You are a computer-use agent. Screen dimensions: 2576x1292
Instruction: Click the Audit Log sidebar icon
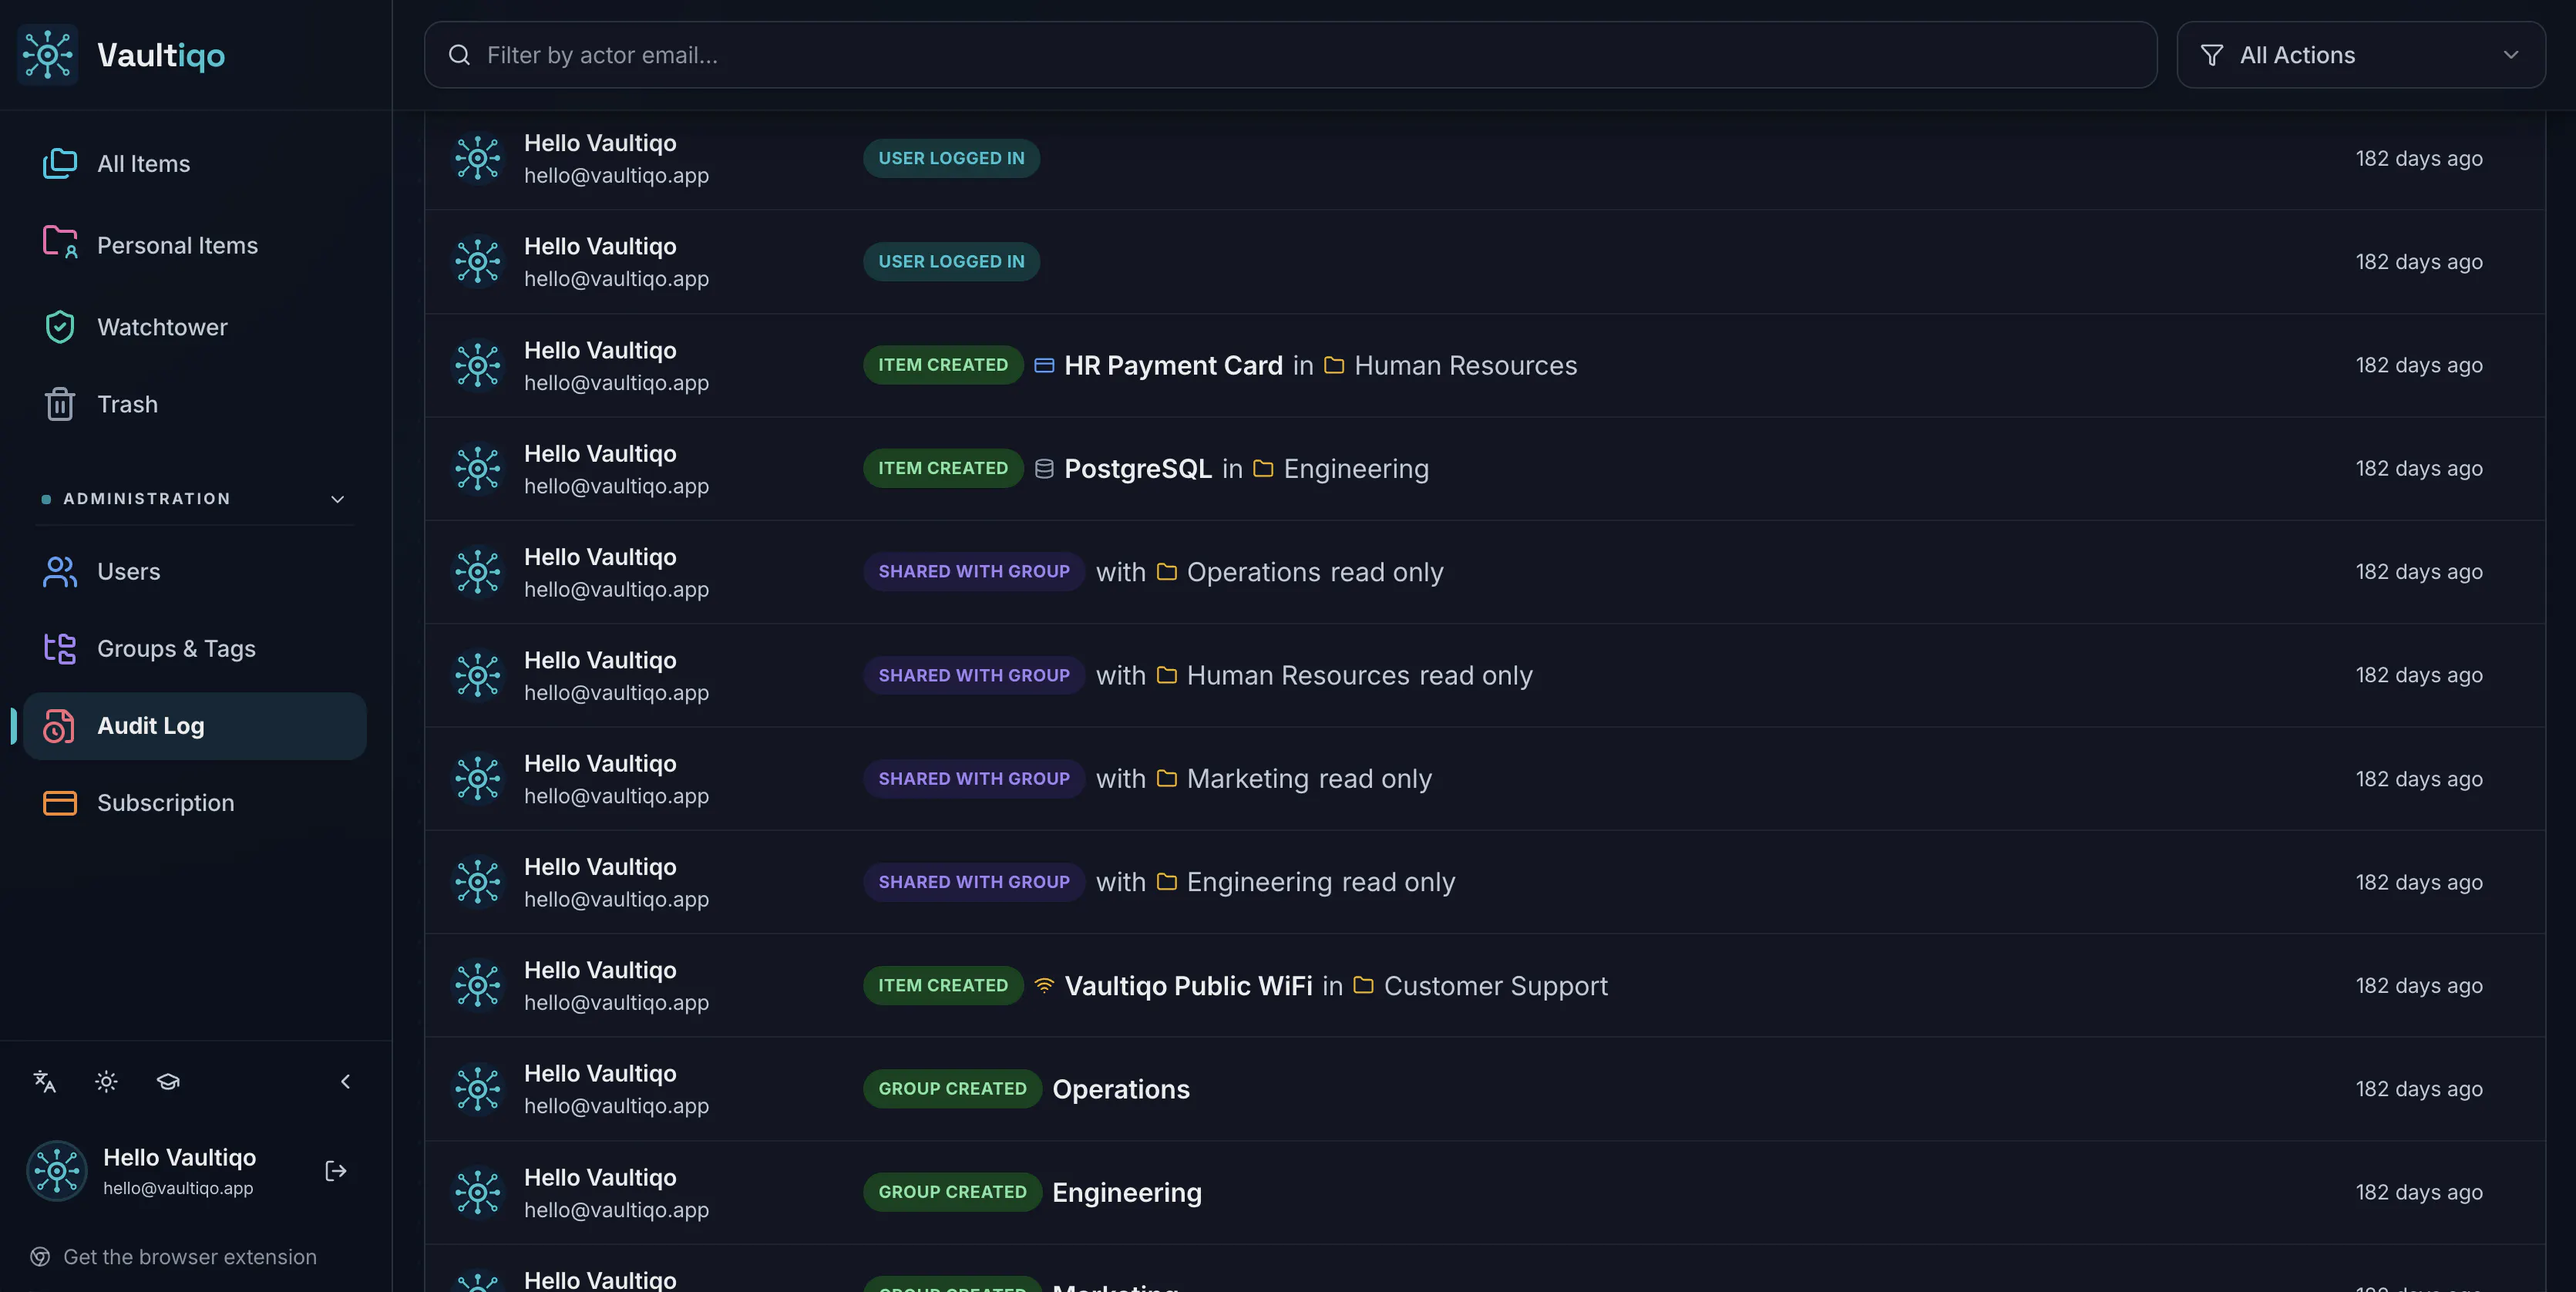[x=59, y=726]
